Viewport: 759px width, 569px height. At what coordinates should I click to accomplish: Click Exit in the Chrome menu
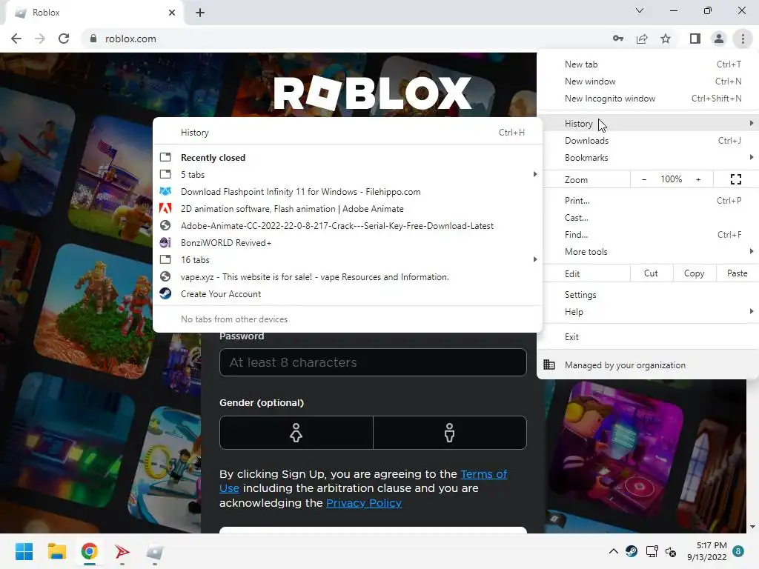[x=648, y=337]
